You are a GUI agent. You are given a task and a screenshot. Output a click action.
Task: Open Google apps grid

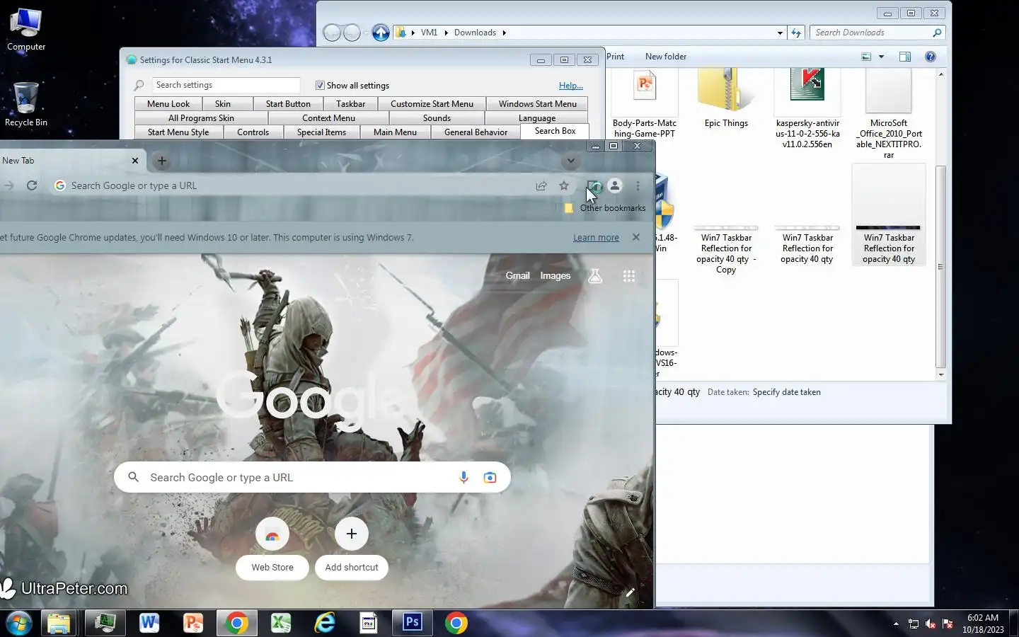628,276
